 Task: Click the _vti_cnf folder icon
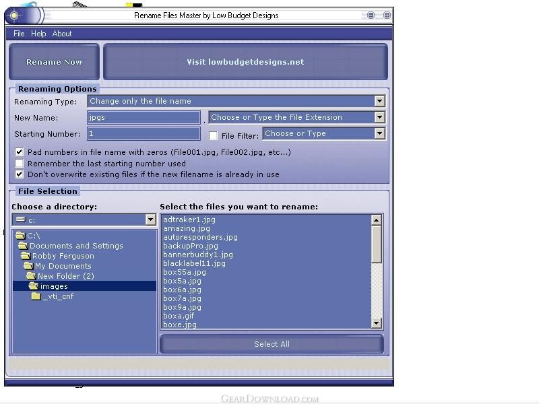tap(36, 296)
